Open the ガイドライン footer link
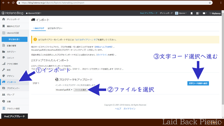The height and width of the screenshot is (126, 224). pos(129,109)
